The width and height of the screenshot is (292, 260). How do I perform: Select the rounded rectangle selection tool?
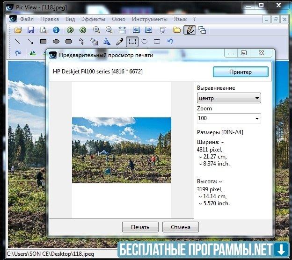coord(157,41)
